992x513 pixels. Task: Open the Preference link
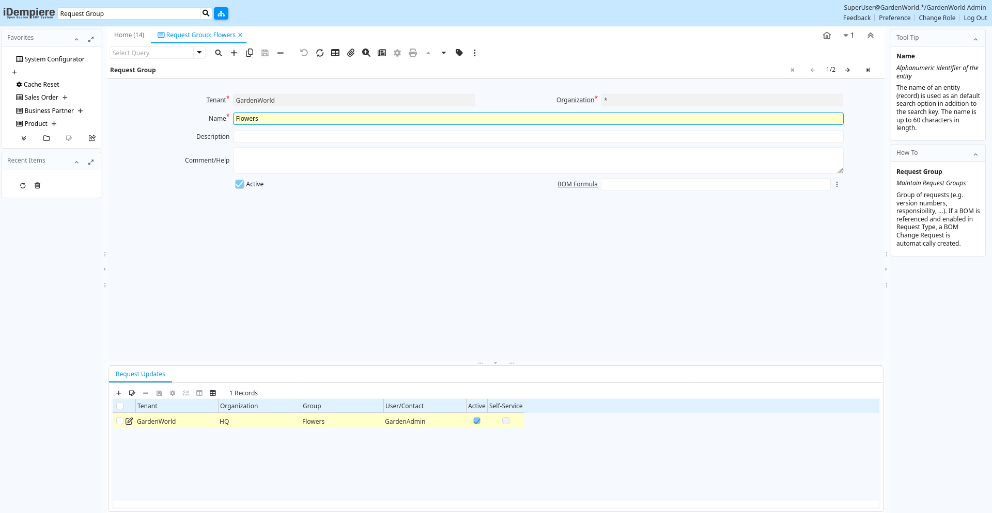[894, 18]
